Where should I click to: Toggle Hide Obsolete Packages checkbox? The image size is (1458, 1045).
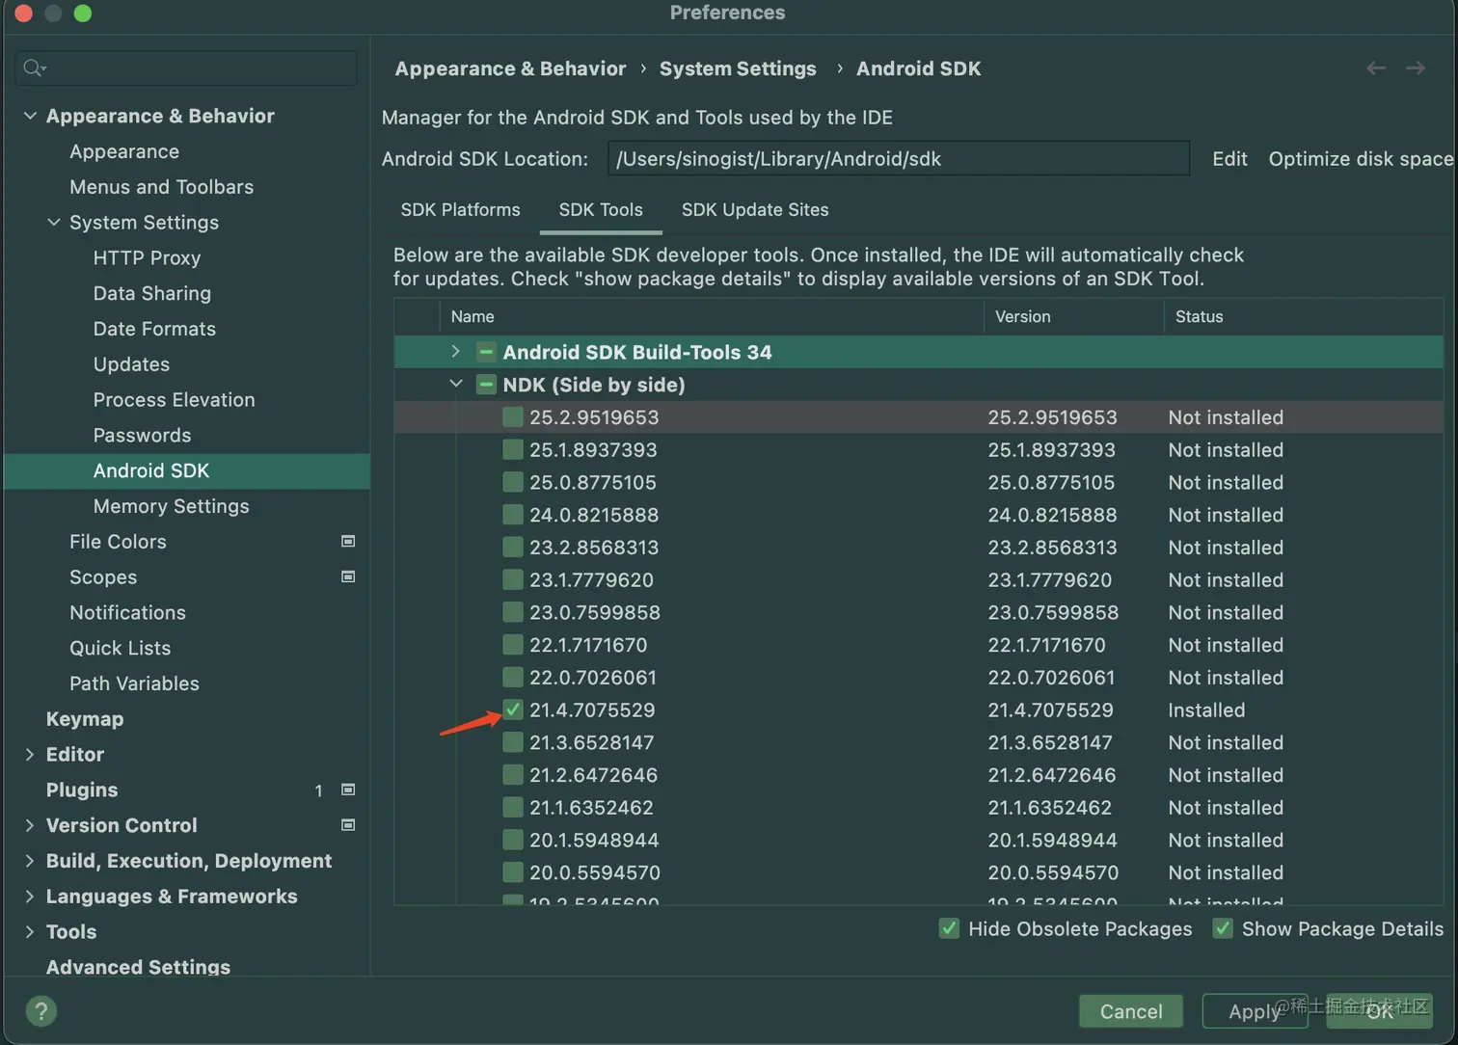tap(949, 929)
